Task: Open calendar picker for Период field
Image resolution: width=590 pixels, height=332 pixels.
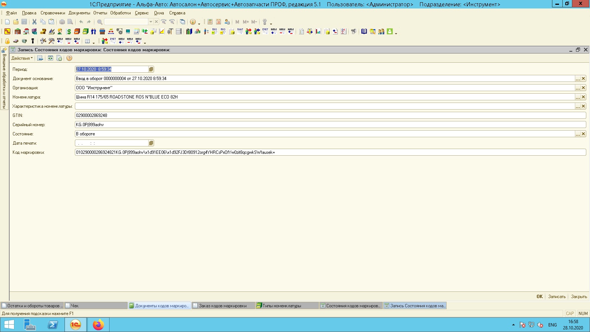Action: [x=151, y=69]
